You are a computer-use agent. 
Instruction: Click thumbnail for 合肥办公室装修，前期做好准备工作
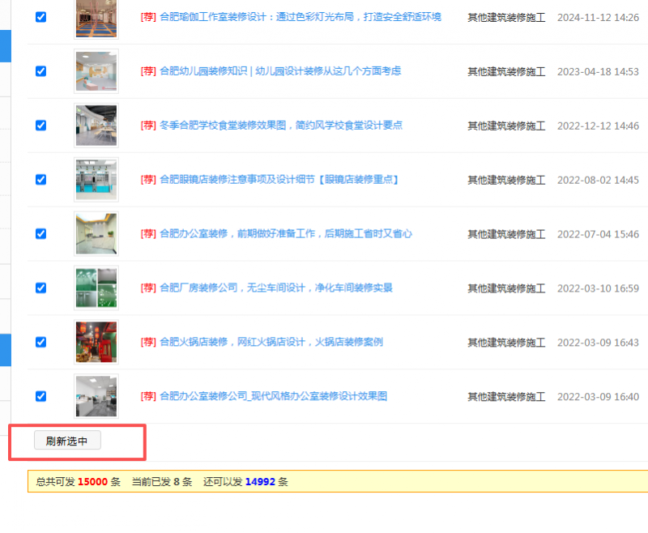tap(96, 233)
